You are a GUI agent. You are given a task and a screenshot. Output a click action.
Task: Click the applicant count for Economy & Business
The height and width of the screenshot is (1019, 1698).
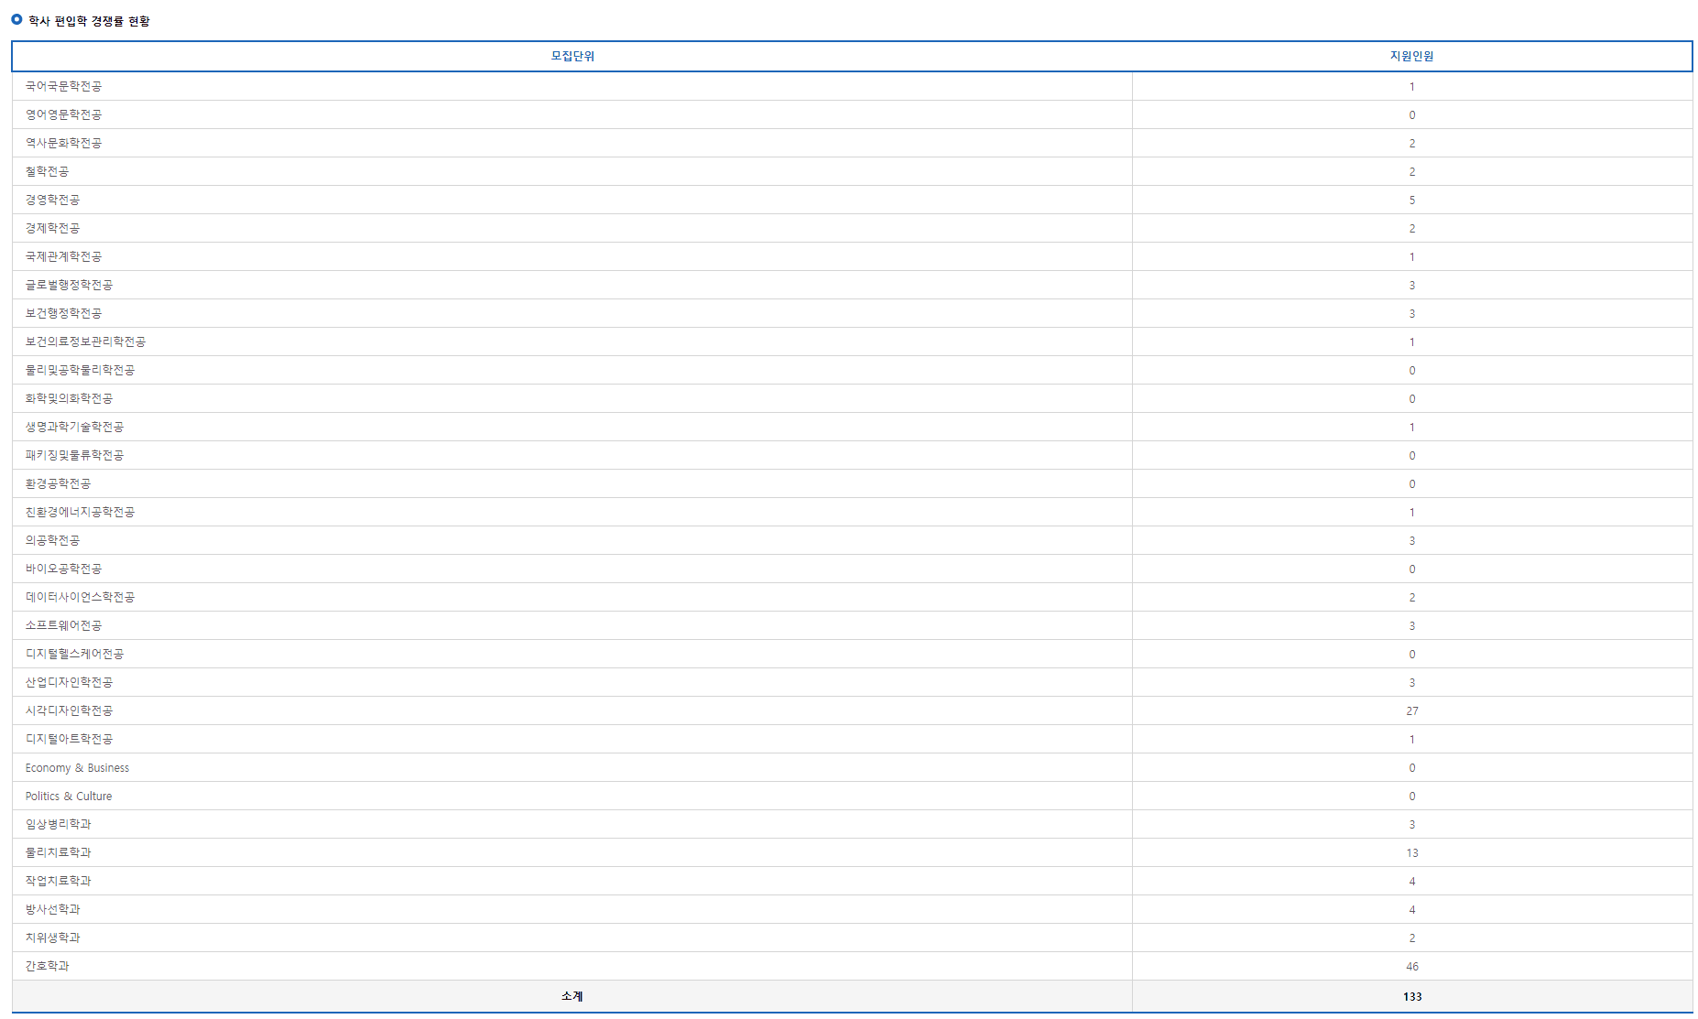coord(1412,768)
